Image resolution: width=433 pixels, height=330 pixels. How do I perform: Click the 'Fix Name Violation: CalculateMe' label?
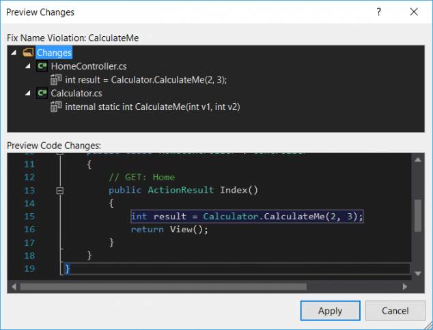coord(72,38)
